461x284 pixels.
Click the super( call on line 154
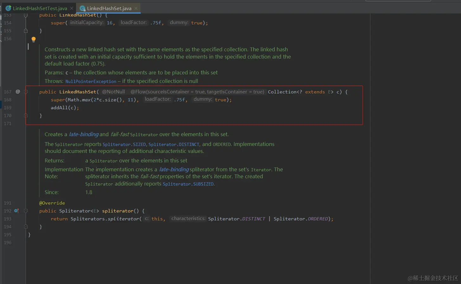coord(59,23)
